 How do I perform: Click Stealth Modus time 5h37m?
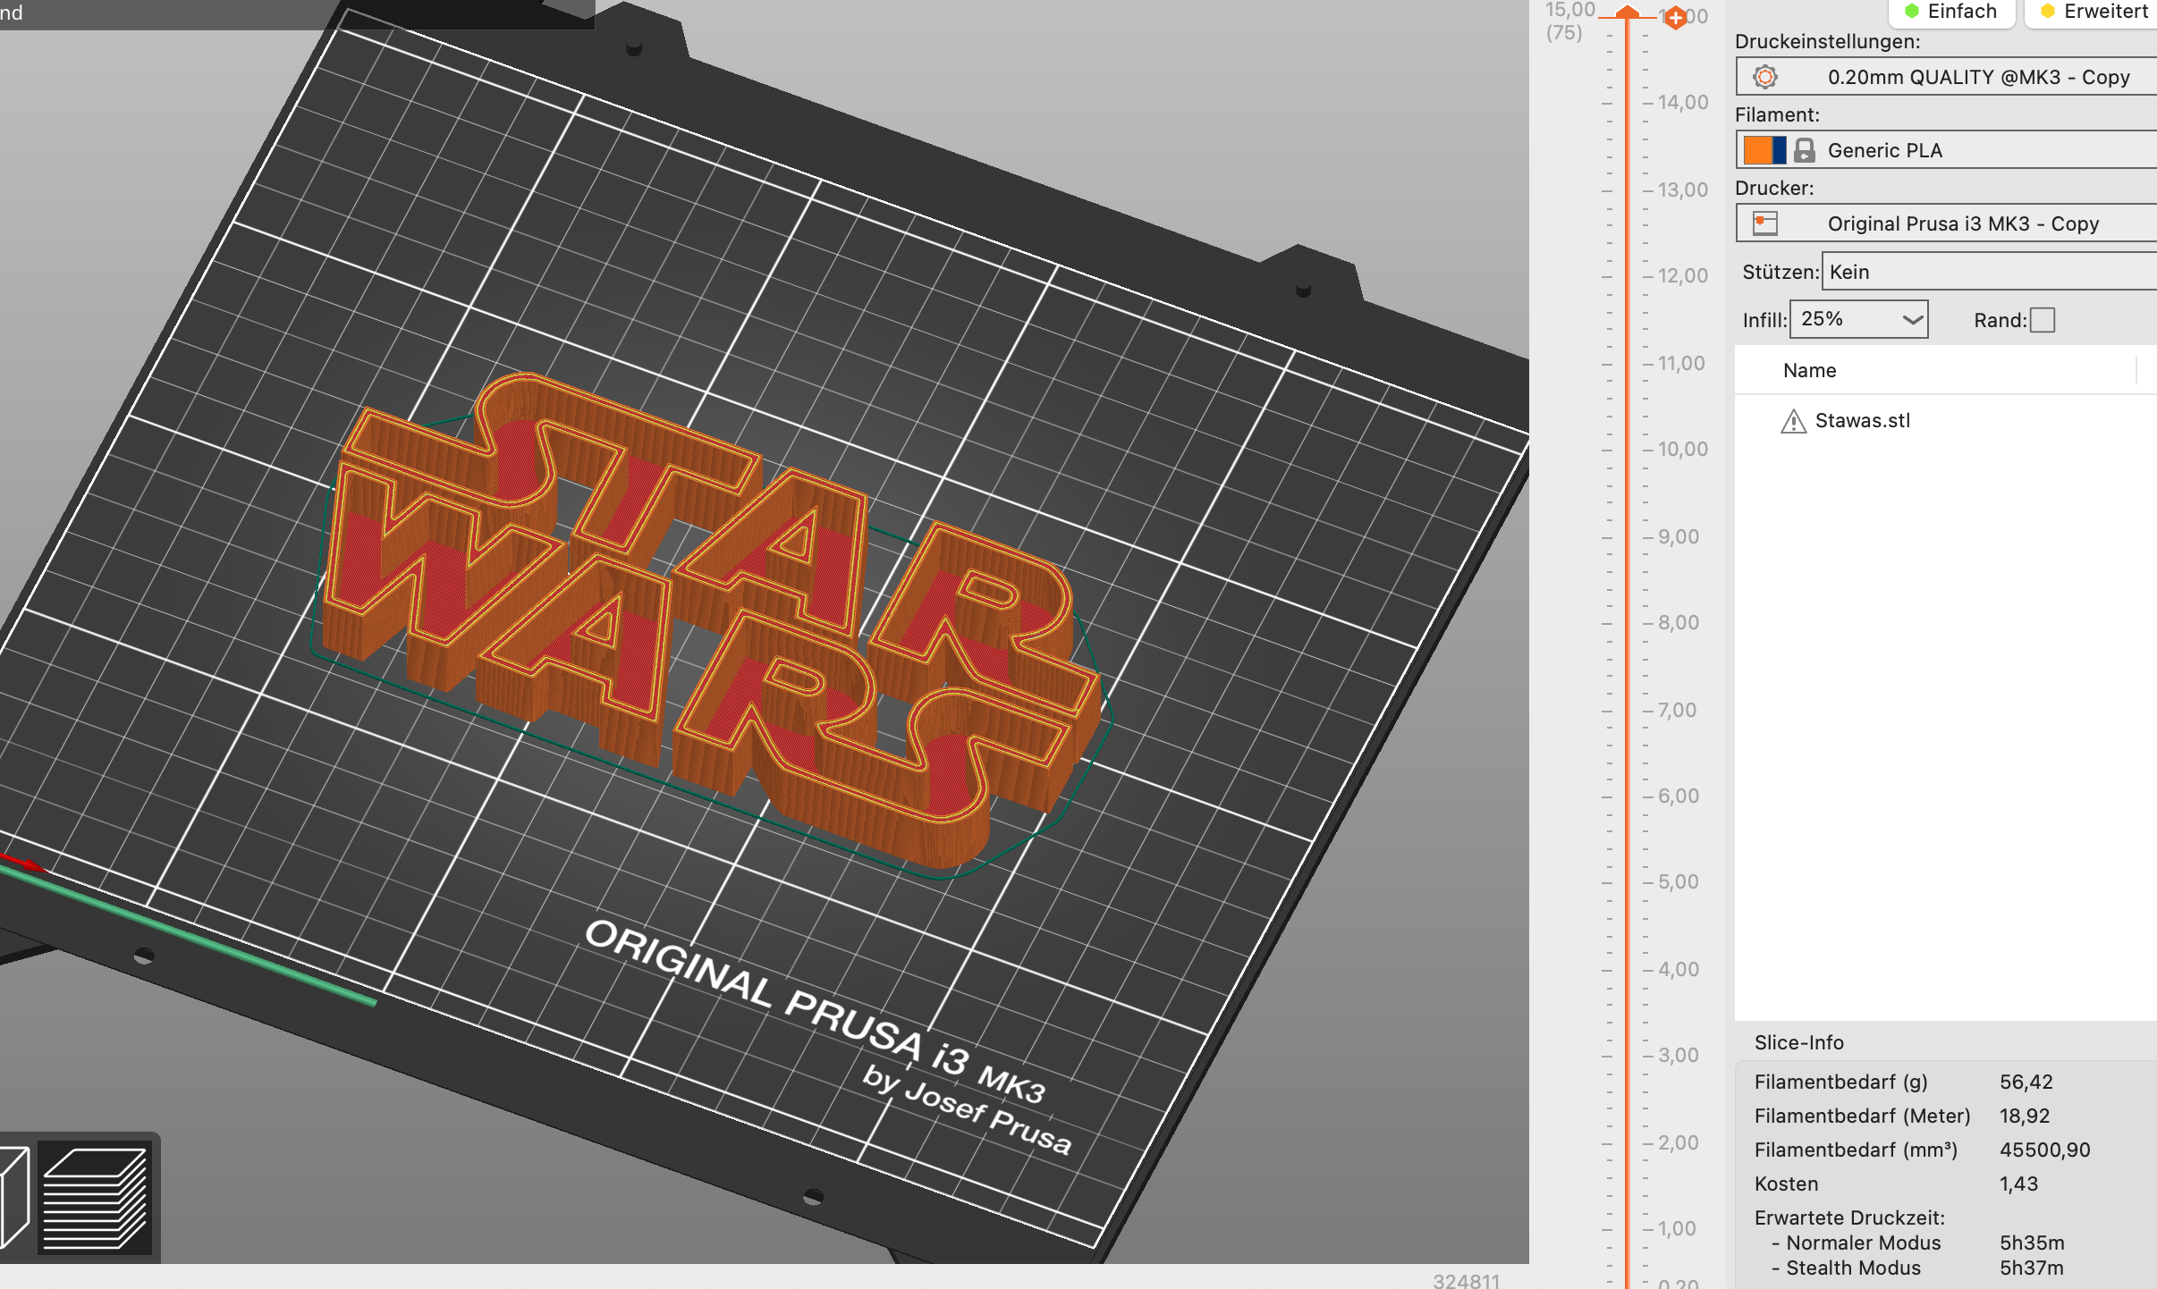[2032, 1268]
